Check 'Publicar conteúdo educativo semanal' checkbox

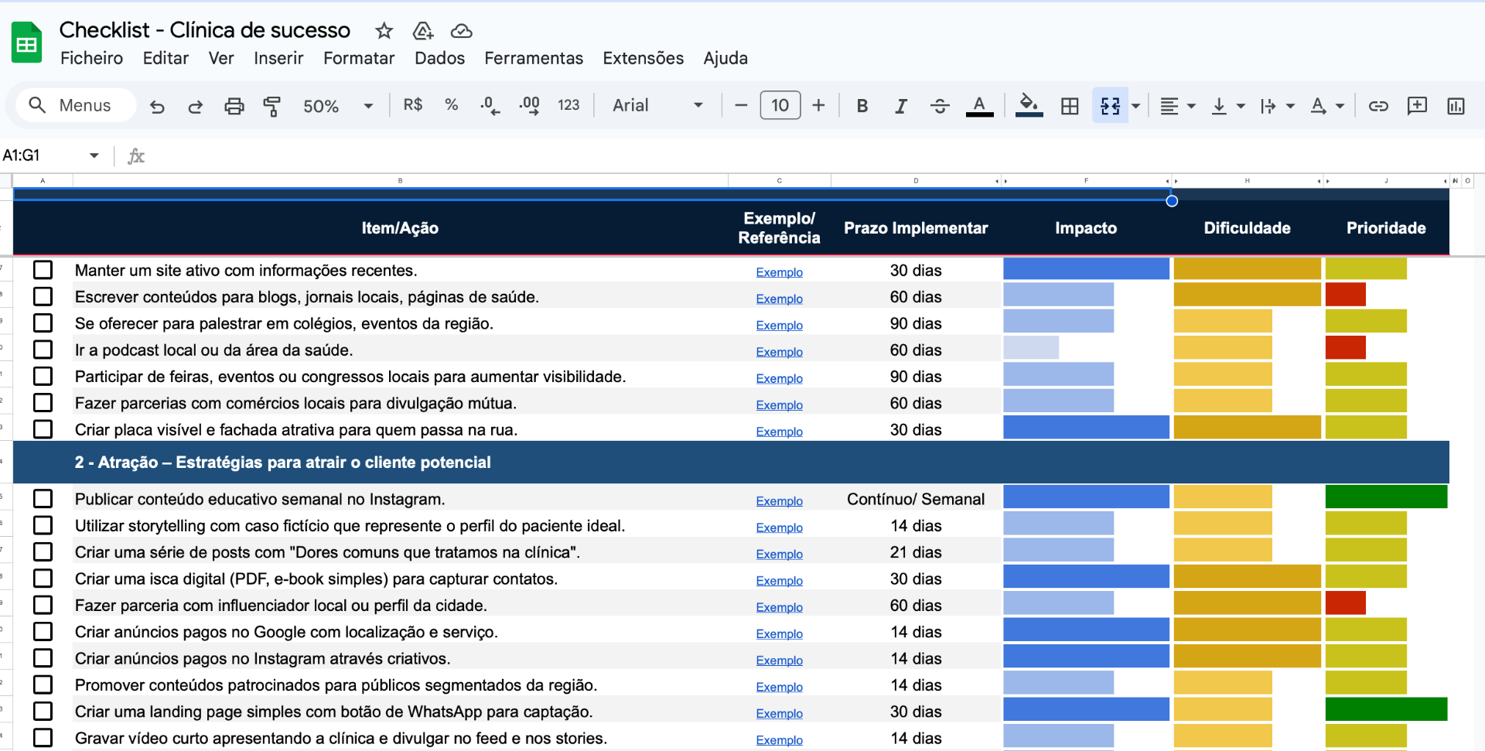click(x=43, y=499)
